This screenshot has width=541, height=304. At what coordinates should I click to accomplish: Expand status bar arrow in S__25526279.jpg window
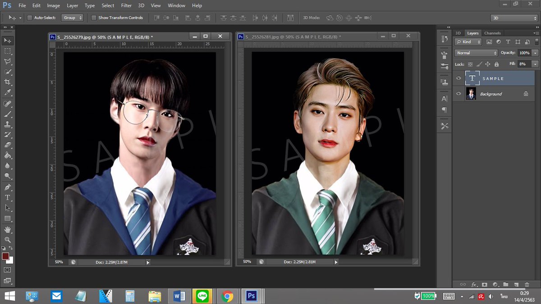click(x=147, y=262)
